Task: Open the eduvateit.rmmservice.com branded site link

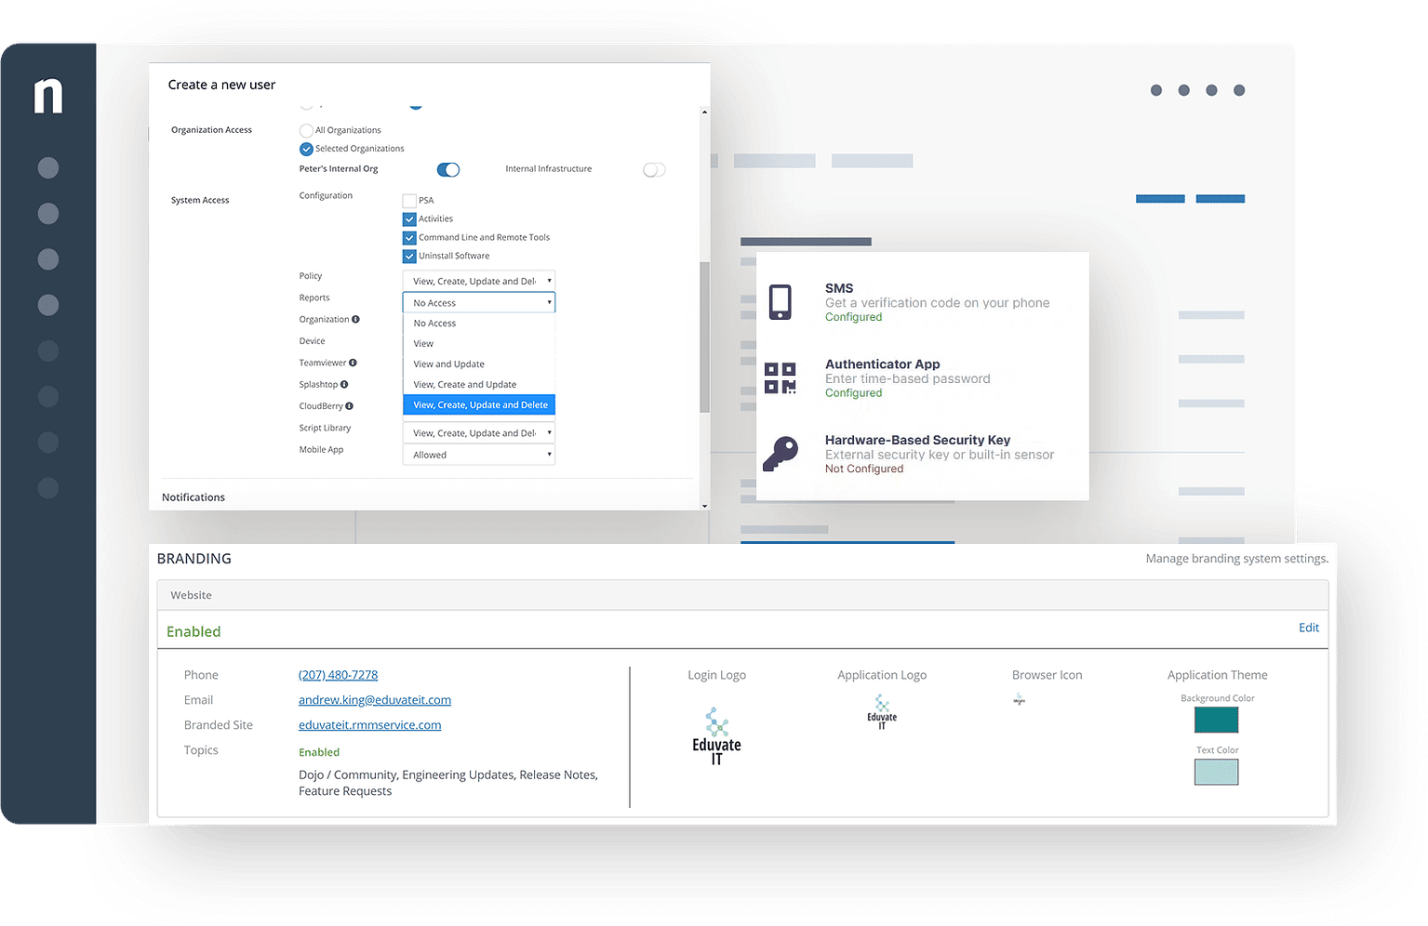Action: pos(369,724)
